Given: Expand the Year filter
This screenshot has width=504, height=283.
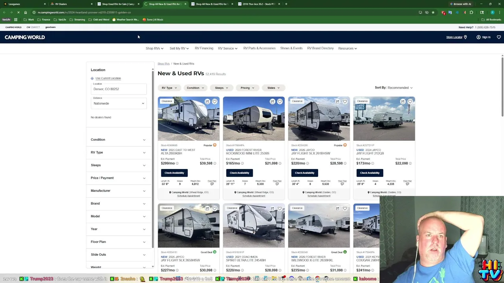Looking at the screenshot, I should [118, 229].
